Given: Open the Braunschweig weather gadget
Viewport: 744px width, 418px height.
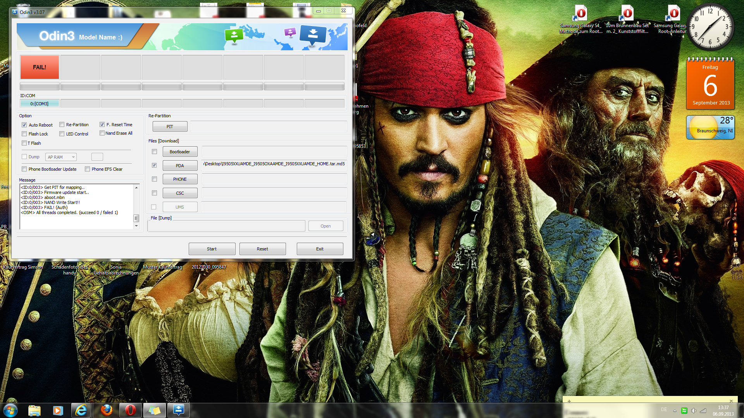Looking at the screenshot, I should coord(710,127).
